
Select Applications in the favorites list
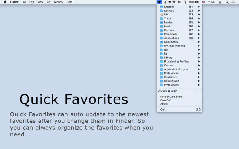[171, 38]
